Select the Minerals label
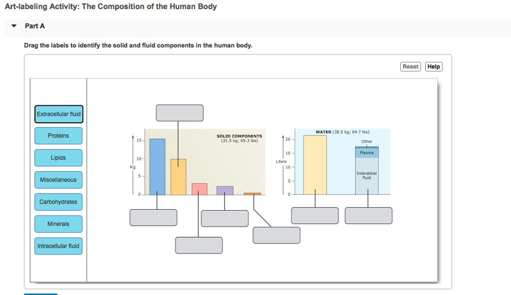Screen dimensions: 511x295 click(x=58, y=224)
